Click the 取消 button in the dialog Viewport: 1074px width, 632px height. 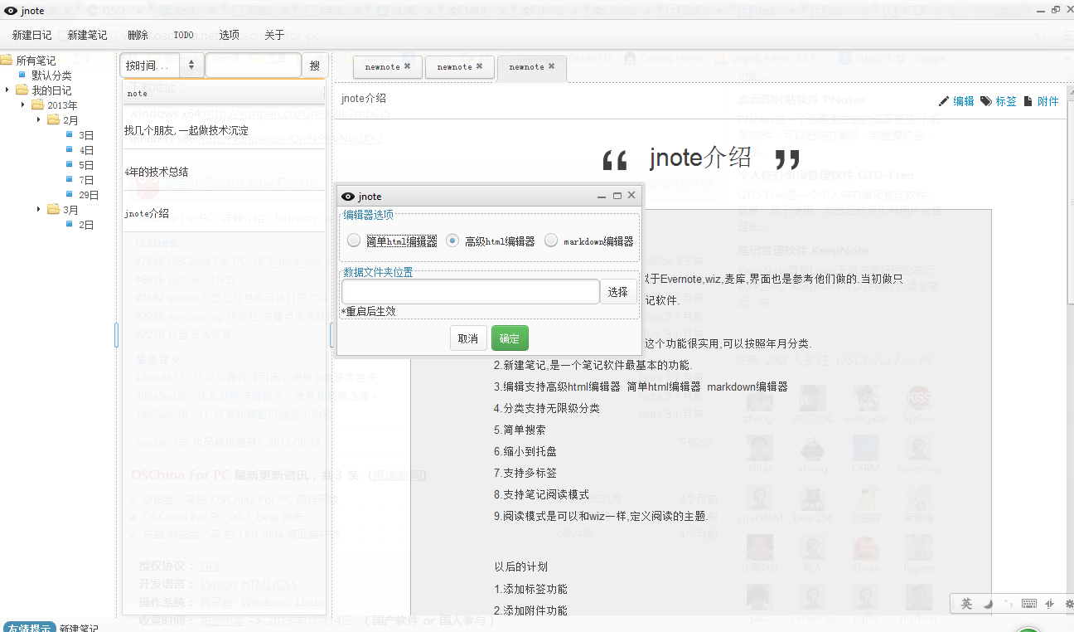click(x=468, y=338)
